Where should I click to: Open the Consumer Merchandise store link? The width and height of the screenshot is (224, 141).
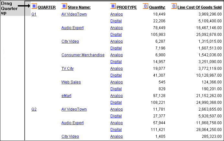point(83,55)
